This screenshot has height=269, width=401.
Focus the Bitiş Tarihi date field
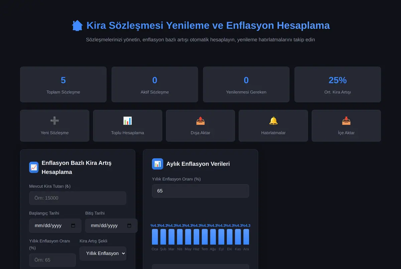coord(111,226)
